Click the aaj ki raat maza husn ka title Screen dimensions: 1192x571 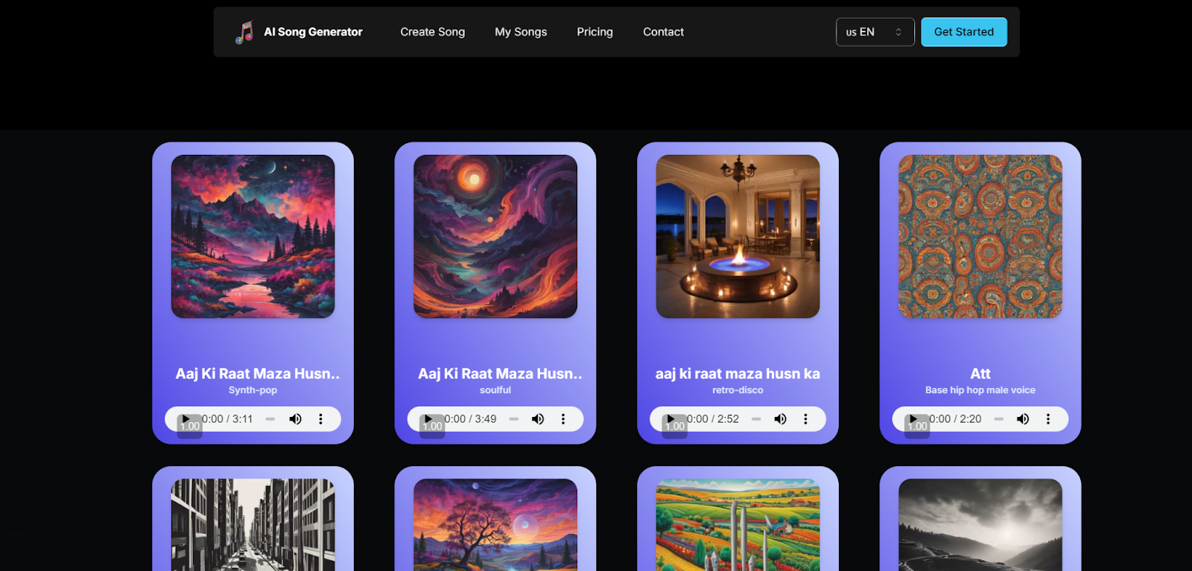tap(738, 374)
